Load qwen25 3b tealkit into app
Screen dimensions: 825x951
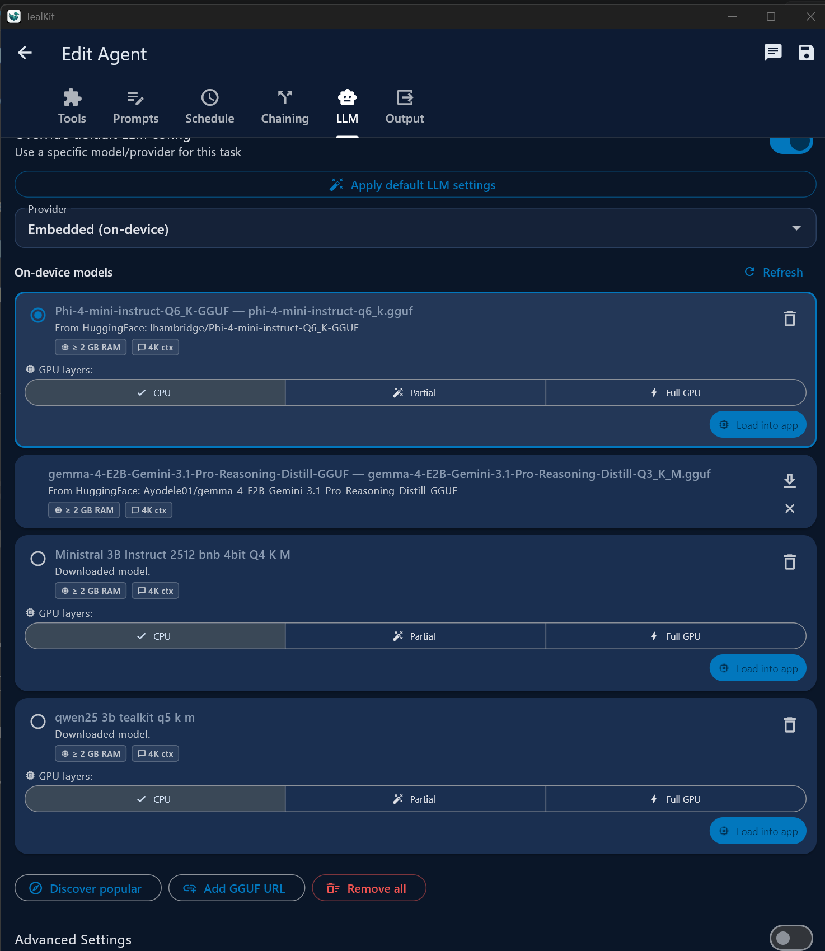click(x=758, y=831)
